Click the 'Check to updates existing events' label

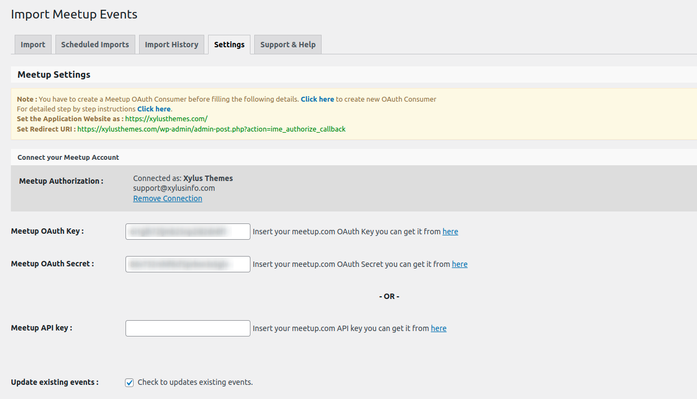click(x=195, y=382)
